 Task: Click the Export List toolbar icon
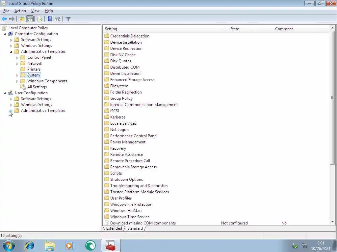coord(39,19)
